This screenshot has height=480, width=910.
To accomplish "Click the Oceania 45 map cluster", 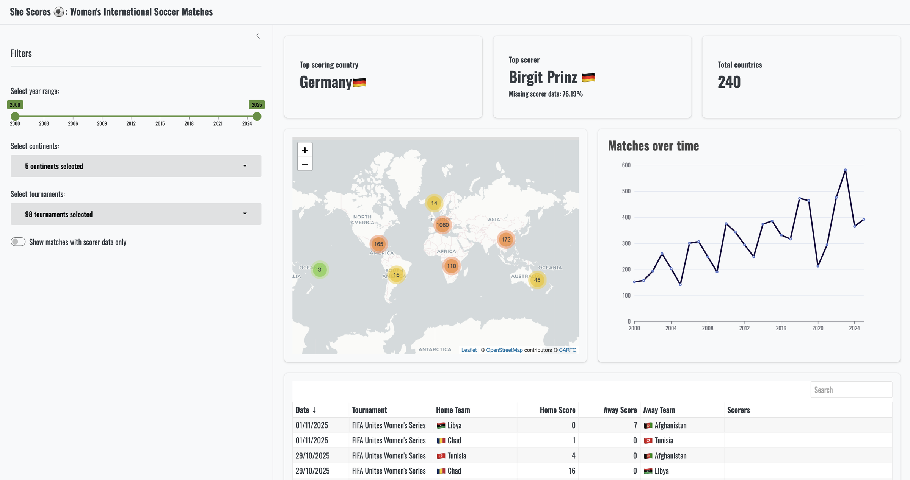I will coord(537,280).
